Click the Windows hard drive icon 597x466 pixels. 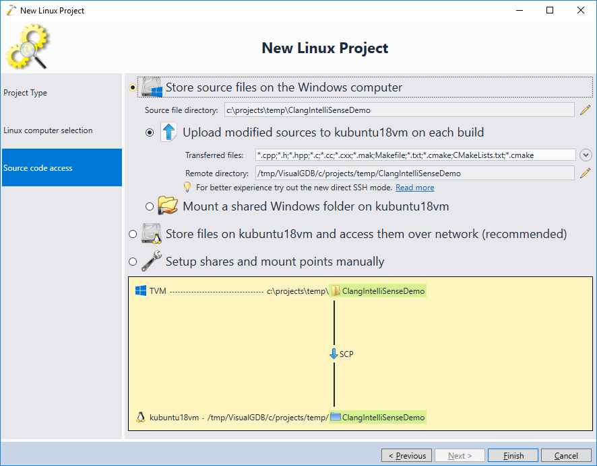click(x=152, y=87)
